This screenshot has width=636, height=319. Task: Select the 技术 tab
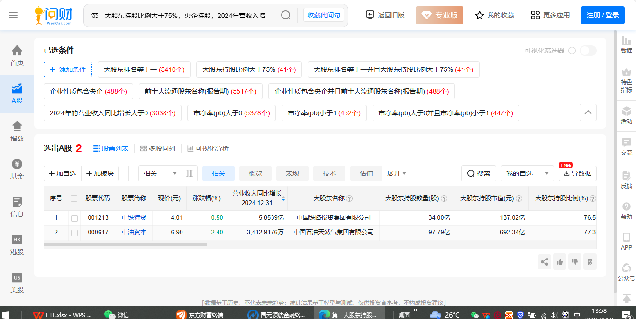[x=329, y=173]
